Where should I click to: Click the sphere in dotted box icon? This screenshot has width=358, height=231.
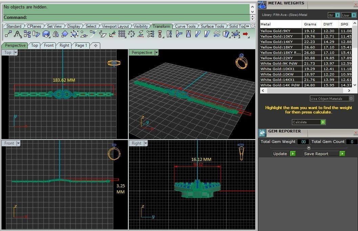coord(75,34)
